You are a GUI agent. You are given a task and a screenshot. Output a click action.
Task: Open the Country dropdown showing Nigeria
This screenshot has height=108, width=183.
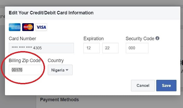click(x=60, y=70)
